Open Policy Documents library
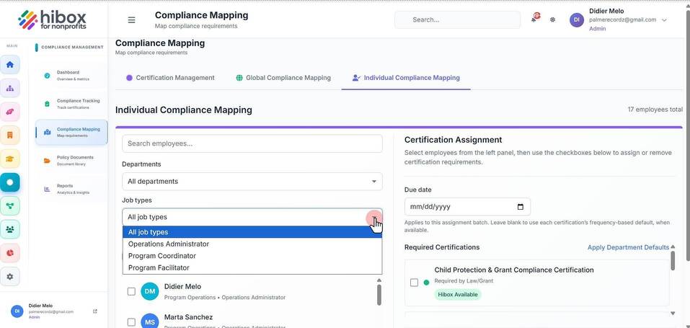 (x=71, y=160)
